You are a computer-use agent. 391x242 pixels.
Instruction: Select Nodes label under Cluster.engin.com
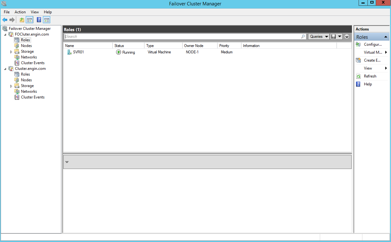tap(26, 80)
